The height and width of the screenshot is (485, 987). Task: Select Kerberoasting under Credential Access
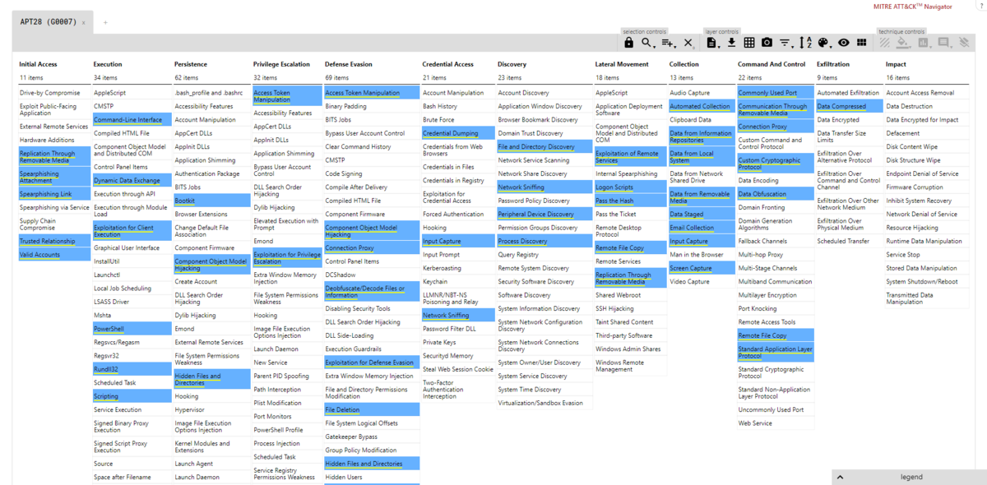(x=457, y=268)
